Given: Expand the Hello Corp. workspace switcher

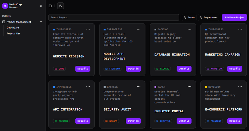Looking at the screenshot, I should pos(41,6).
